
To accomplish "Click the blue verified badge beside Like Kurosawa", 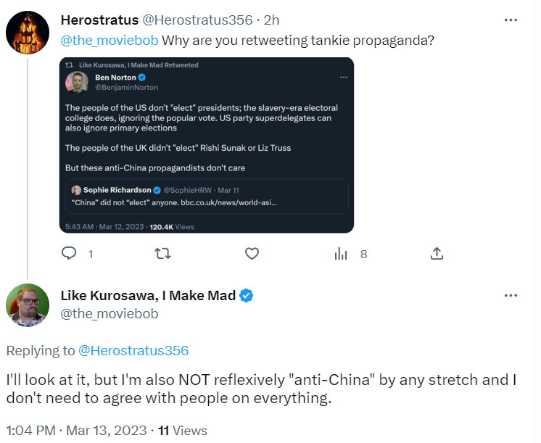I will tap(247, 295).
